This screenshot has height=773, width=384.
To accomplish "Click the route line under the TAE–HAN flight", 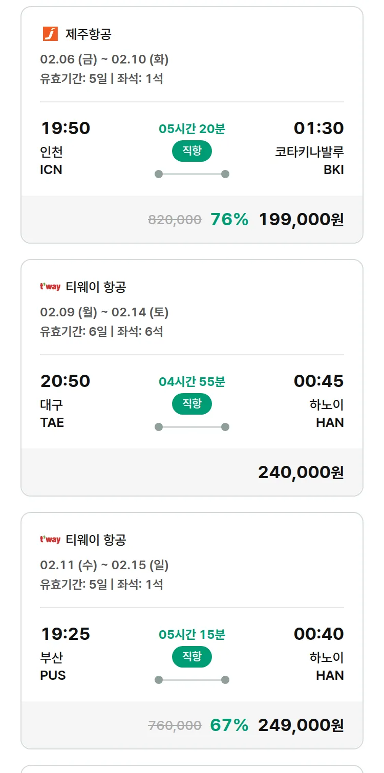I will pos(192,427).
